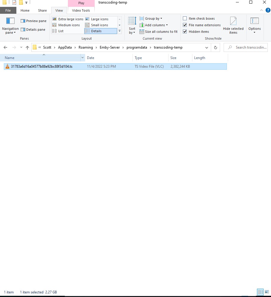
Task: Open the File tab
Action: coord(8,10)
